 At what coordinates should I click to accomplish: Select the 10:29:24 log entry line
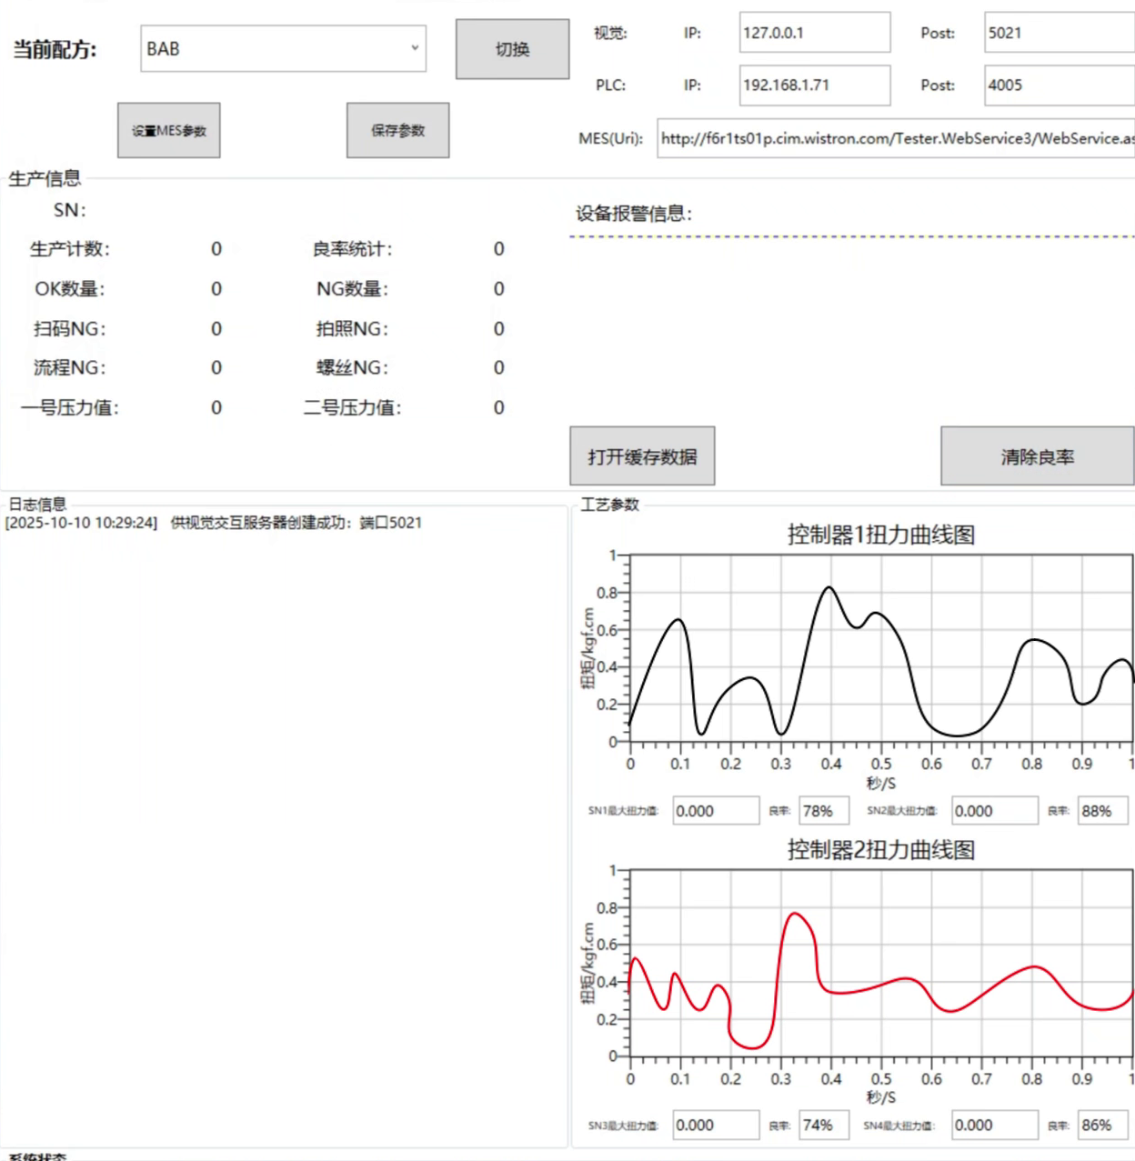coord(214,523)
